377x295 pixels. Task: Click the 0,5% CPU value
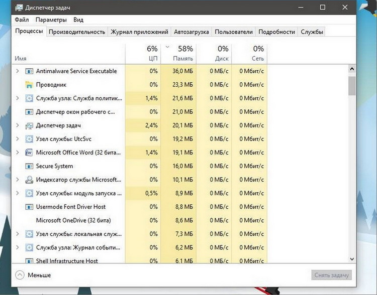click(151, 193)
